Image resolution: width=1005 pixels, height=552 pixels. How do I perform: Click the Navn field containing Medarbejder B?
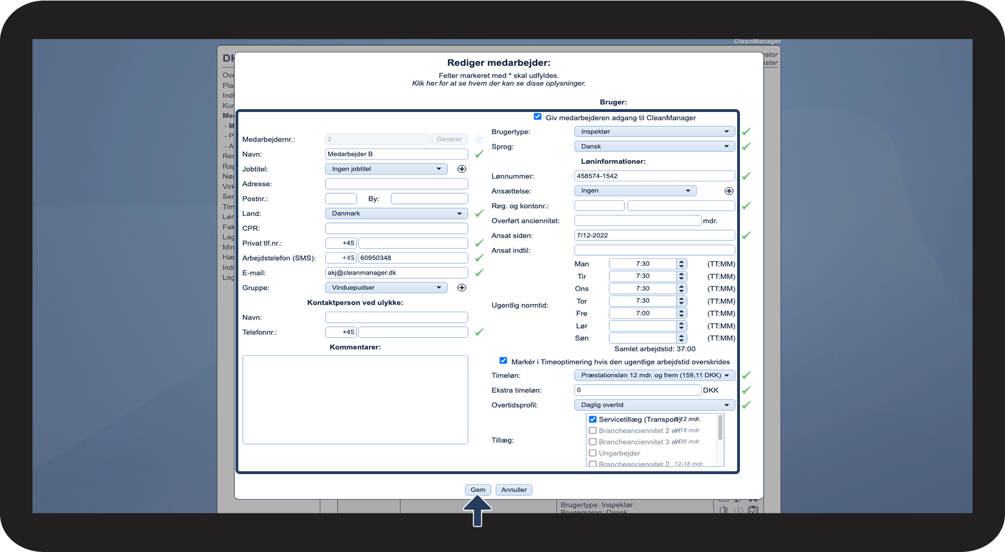(396, 154)
